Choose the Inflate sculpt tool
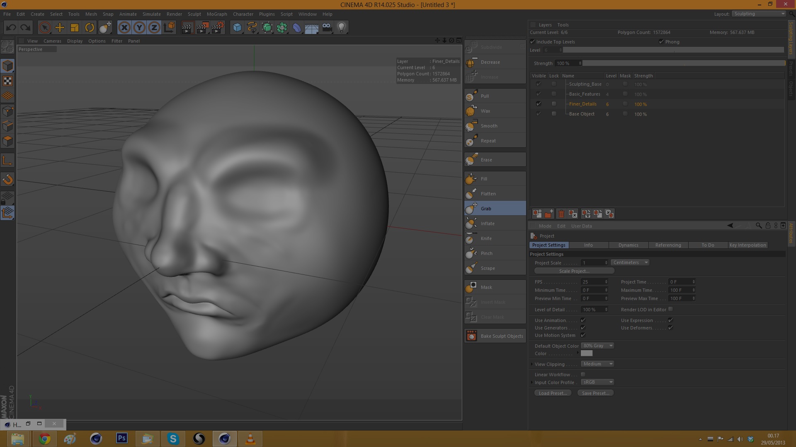The image size is (796, 447). [487, 223]
